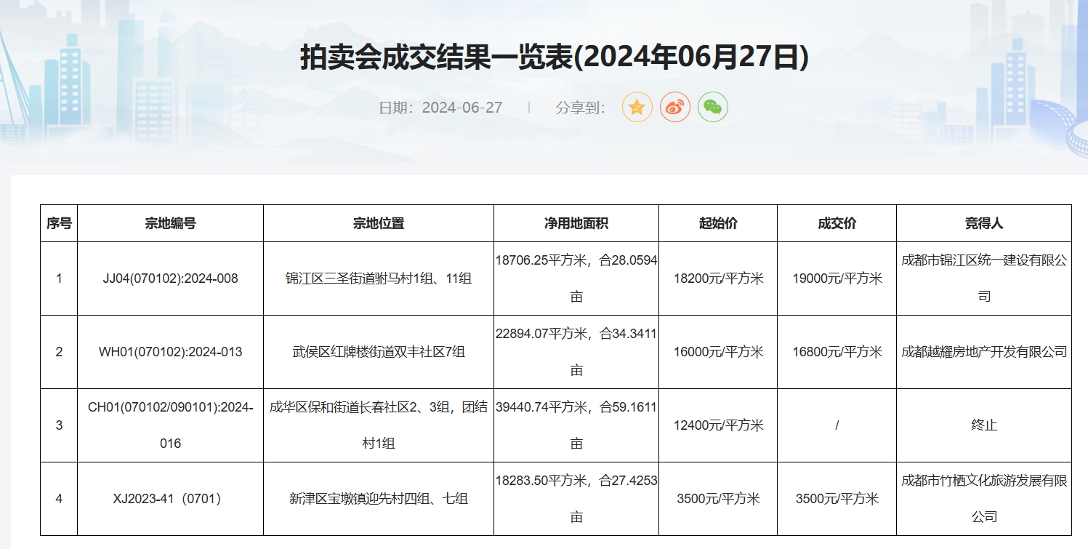Image resolution: width=1088 pixels, height=549 pixels.
Task: Click starting price 18200元/平方米
Action: 718,278
